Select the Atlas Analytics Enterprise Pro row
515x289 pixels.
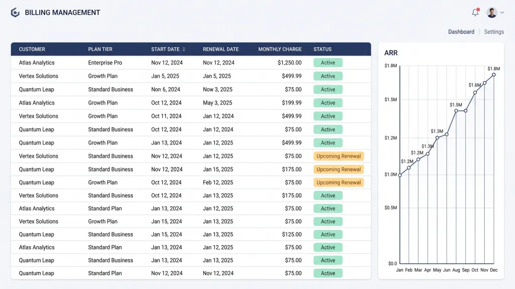191,63
